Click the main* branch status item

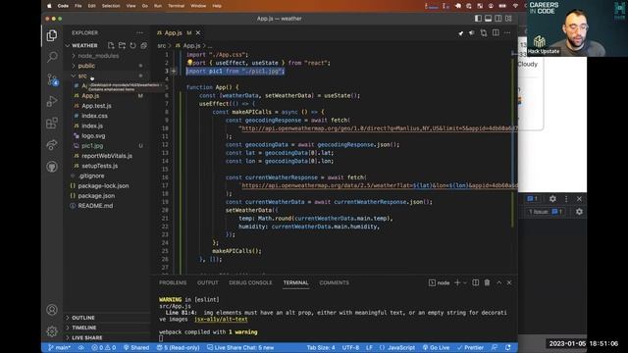(x=59, y=347)
